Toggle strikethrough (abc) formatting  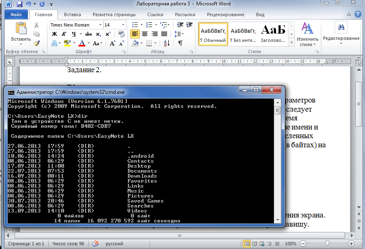(x=89, y=34)
